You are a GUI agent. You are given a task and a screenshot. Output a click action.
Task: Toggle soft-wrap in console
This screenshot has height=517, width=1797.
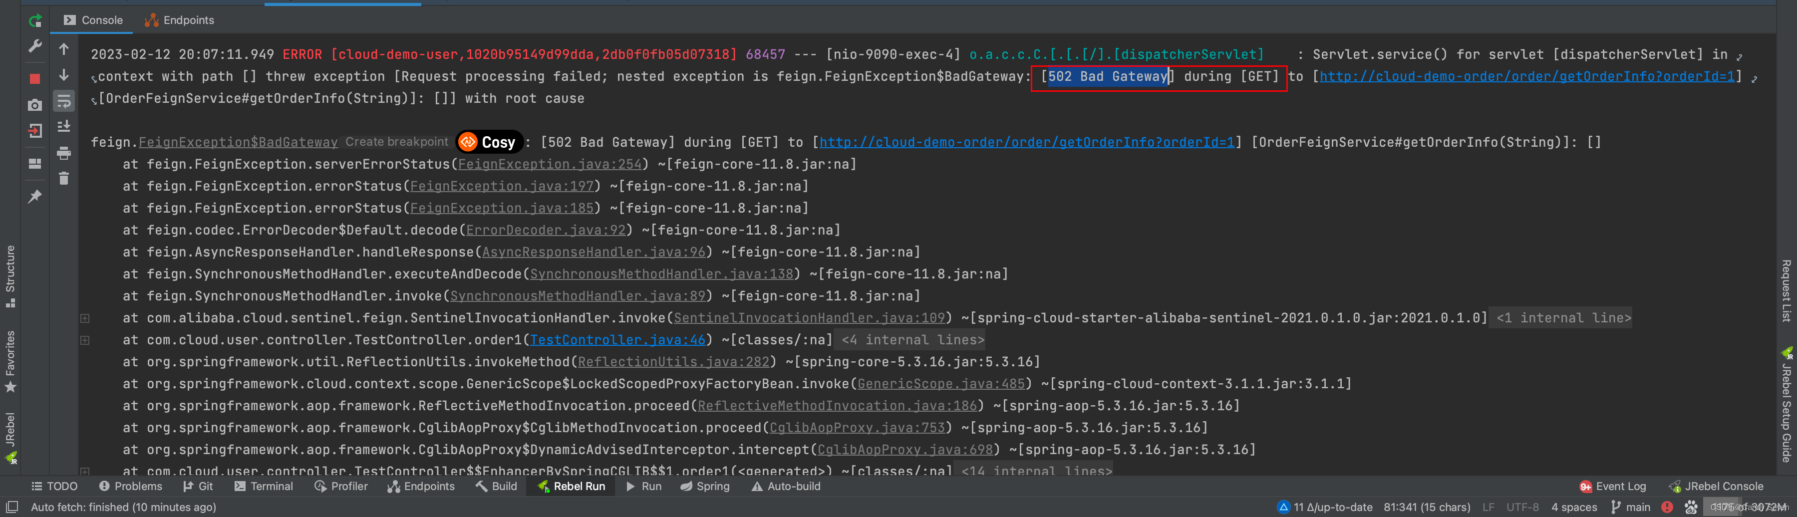click(64, 101)
